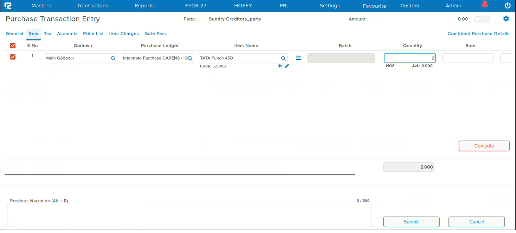Viewport: 516px width, 233px height.
Task: Click the '0 / 500' character counter
Action: coord(363,201)
